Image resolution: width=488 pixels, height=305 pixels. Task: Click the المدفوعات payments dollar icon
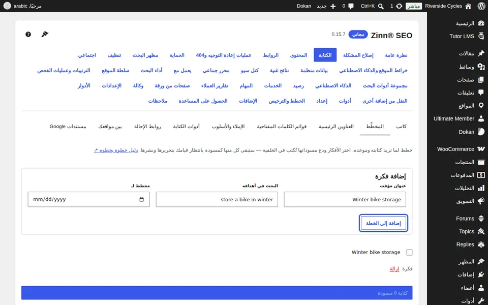[x=481, y=175]
